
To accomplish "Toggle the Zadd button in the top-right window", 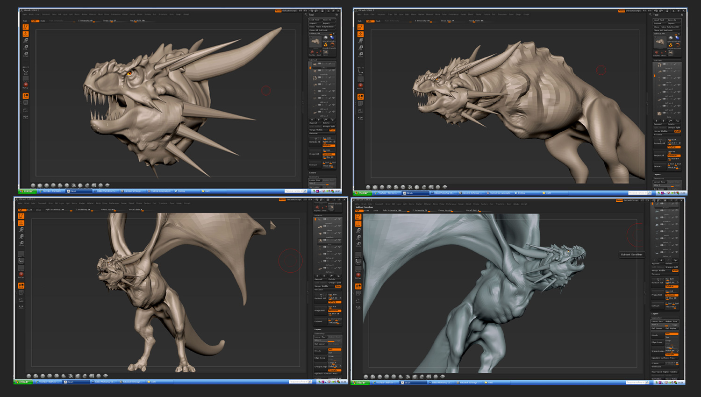I will 370,21.
